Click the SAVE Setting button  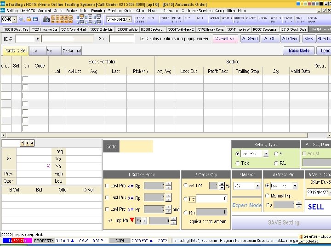pyautogui.click(x=282, y=222)
